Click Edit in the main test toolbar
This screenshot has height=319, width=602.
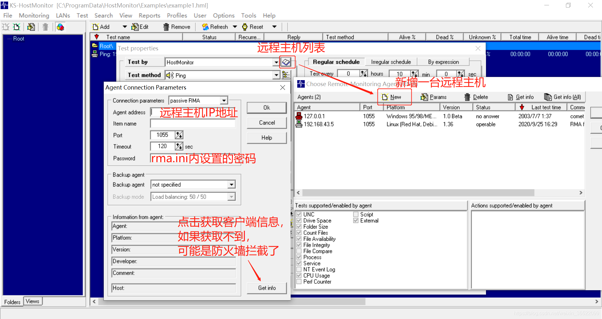pyautogui.click(x=140, y=27)
